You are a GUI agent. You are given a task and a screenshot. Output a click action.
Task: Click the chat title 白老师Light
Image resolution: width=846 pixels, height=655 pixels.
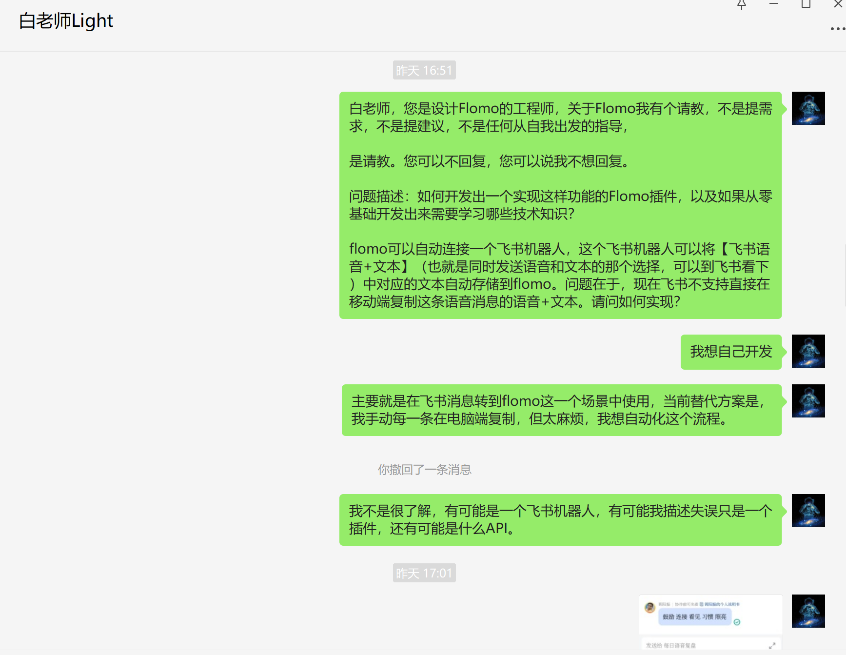tap(66, 21)
